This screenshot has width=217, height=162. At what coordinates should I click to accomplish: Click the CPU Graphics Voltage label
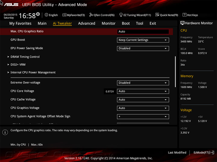tap(25, 108)
